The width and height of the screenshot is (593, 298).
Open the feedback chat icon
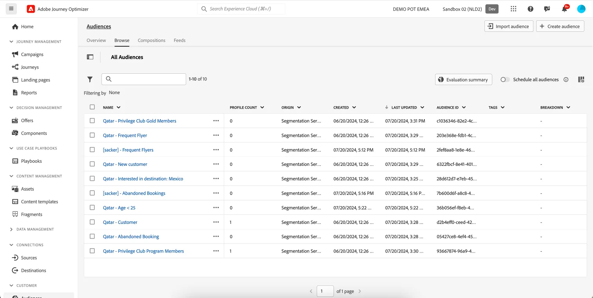[x=547, y=9]
